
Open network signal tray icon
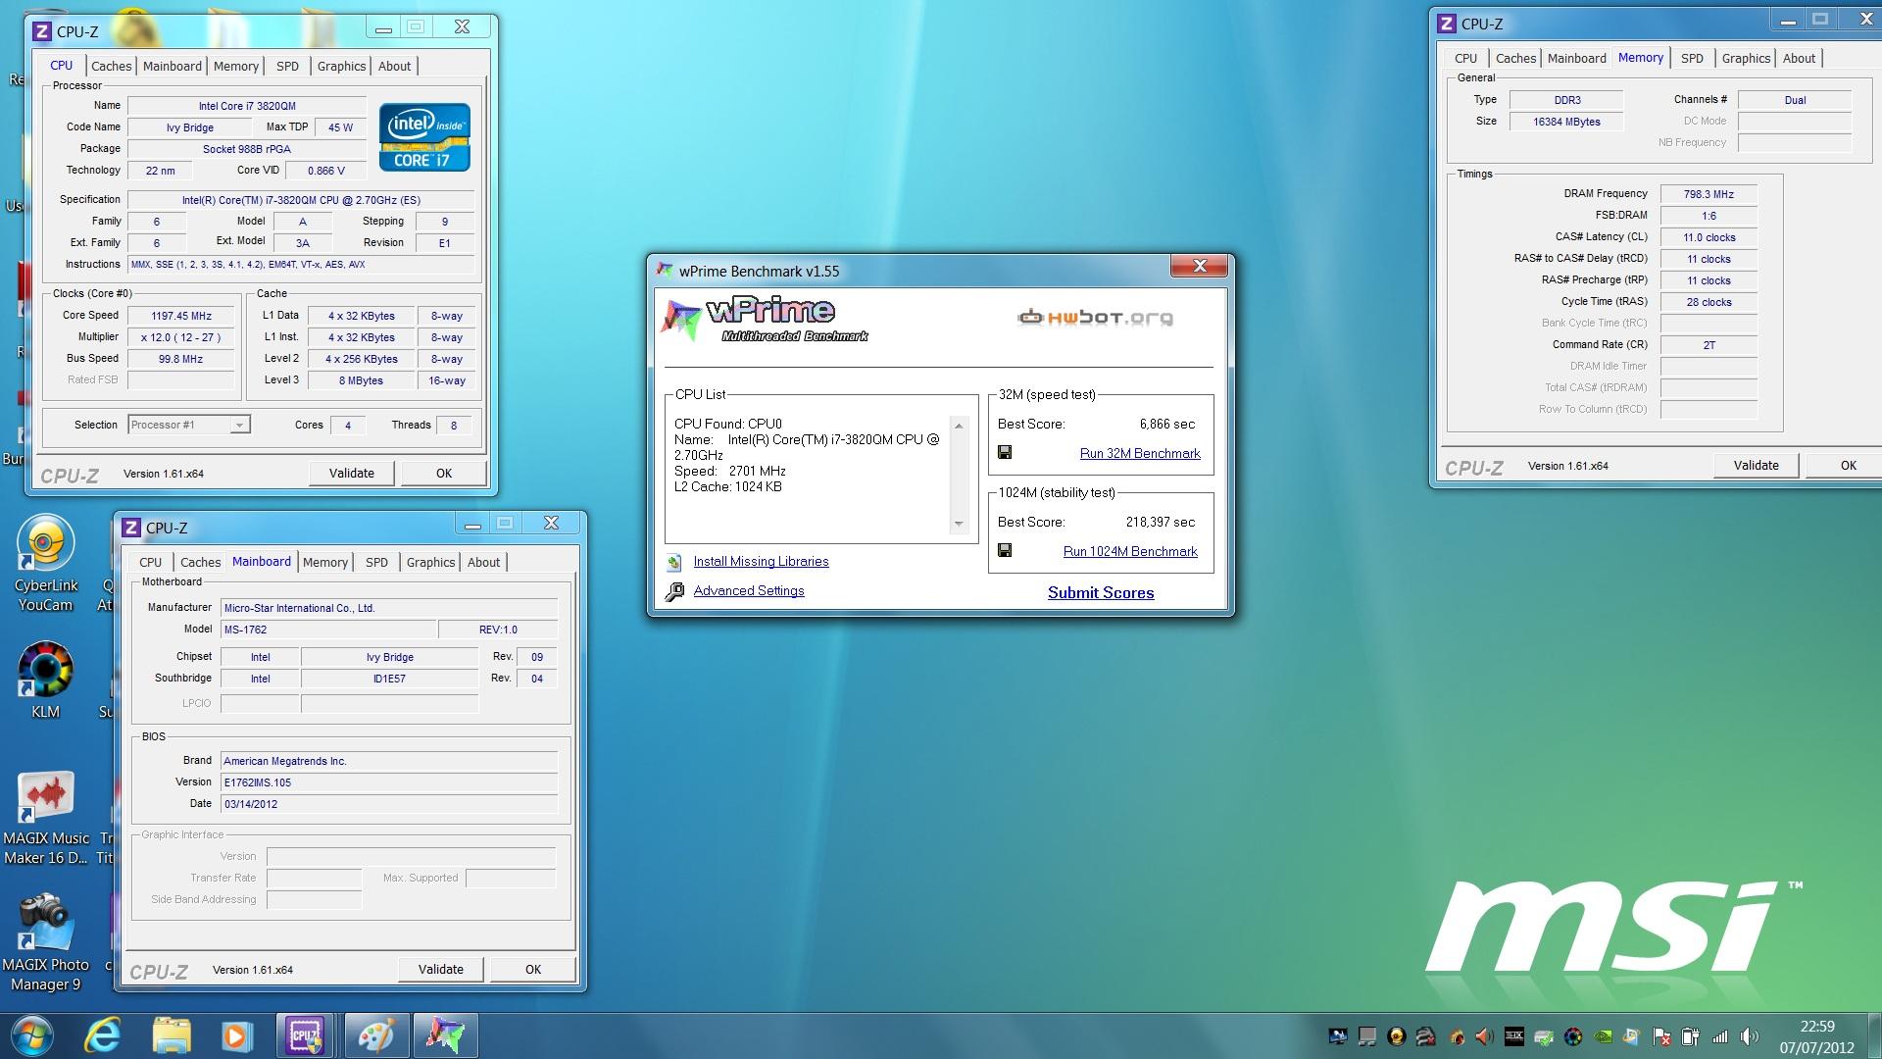click(x=1719, y=1036)
